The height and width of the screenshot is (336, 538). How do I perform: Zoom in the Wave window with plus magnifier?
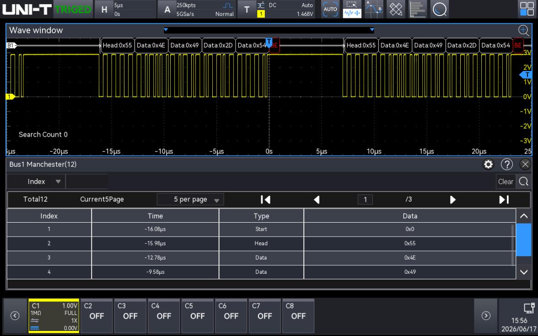coord(523,31)
